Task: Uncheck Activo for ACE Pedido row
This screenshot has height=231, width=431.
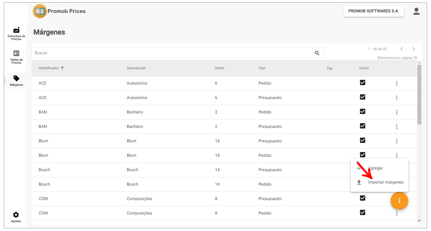Action: coord(363,83)
